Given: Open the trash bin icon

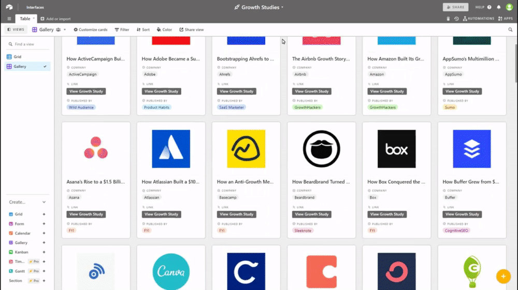Looking at the screenshot, I should [449, 19].
